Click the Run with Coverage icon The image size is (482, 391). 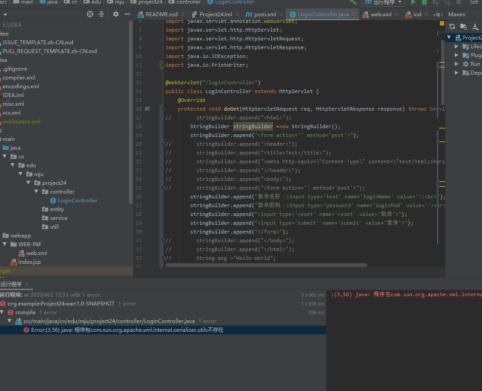point(436,3)
